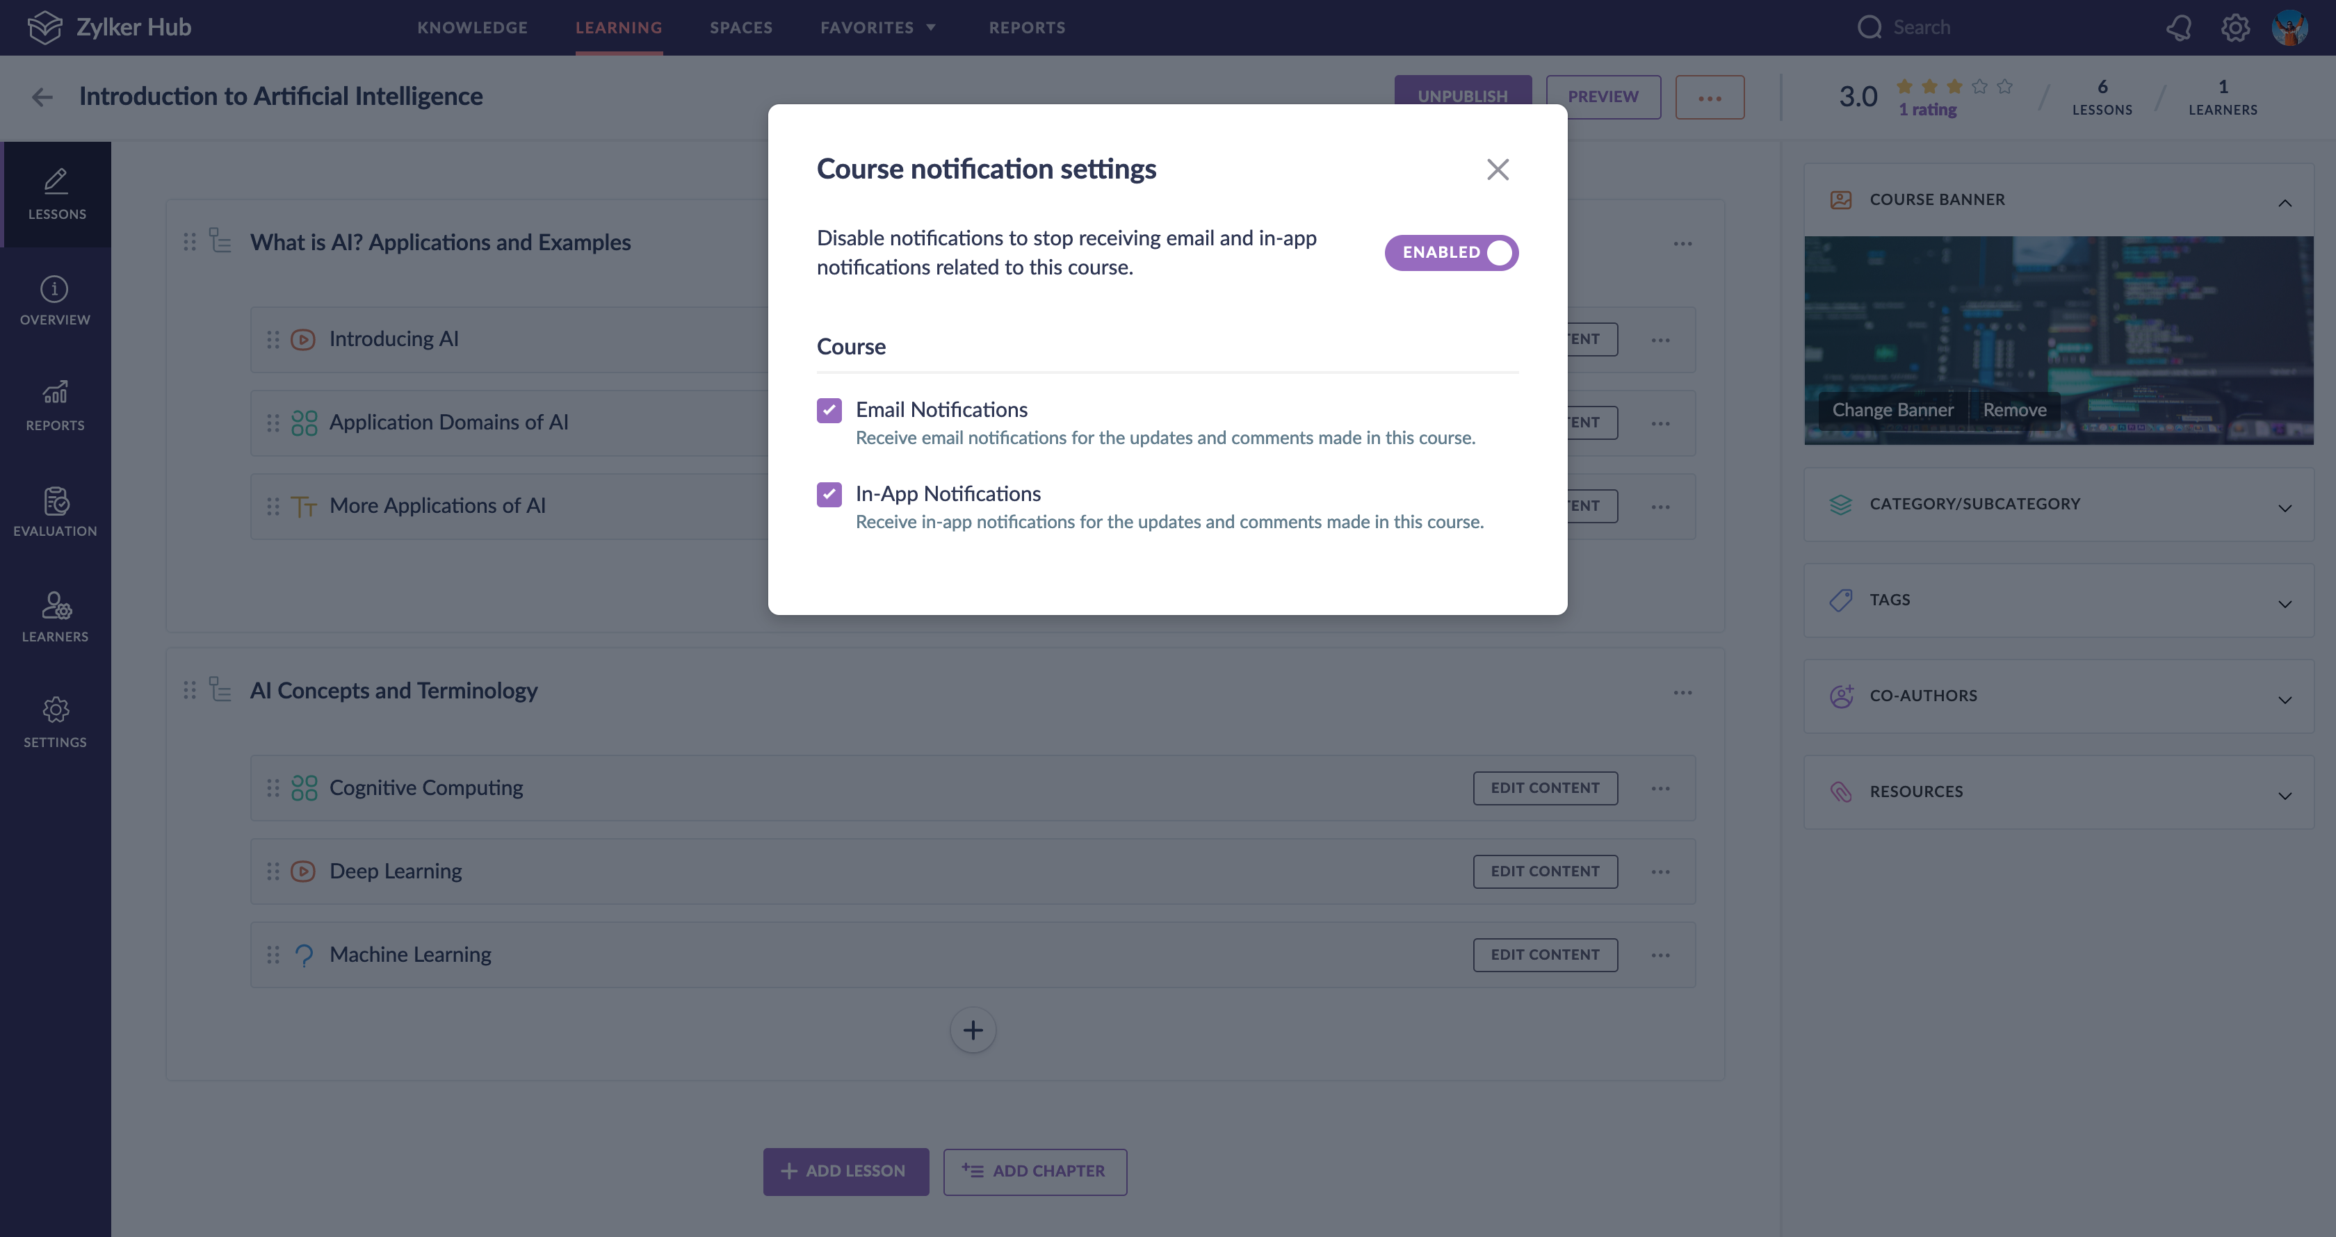Image resolution: width=2336 pixels, height=1237 pixels.
Task: Expand the Category/Subcategory panel
Action: point(2058,505)
